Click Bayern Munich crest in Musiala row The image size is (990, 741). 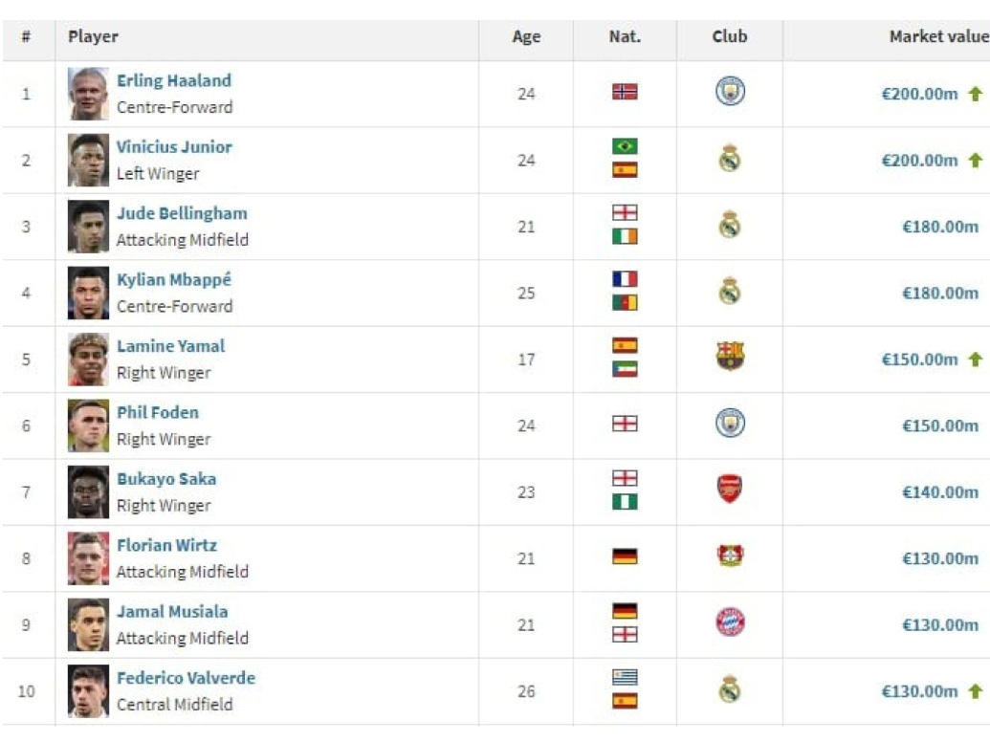(x=730, y=621)
